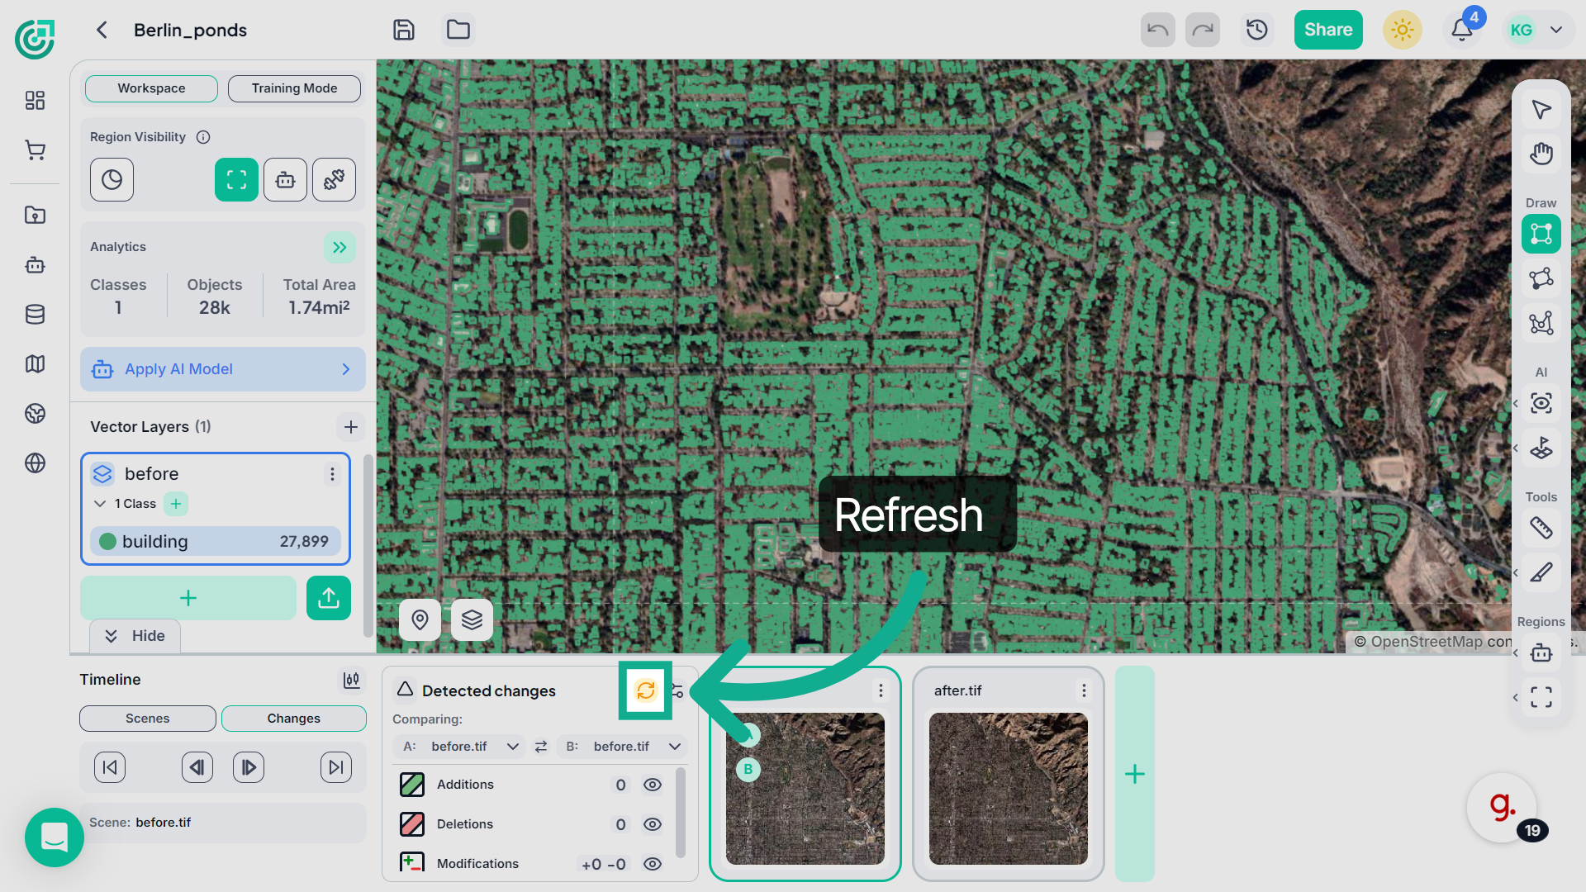Image resolution: width=1586 pixels, height=892 pixels.
Task: Open the chat support bubble
Action: (x=55, y=837)
